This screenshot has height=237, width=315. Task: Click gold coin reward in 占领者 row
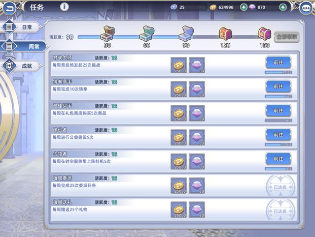click(x=179, y=162)
